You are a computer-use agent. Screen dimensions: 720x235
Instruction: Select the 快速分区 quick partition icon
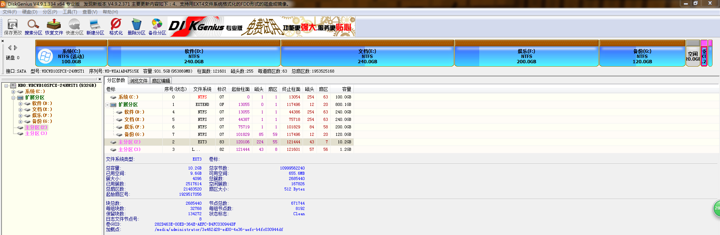pyautogui.click(x=75, y=27)
